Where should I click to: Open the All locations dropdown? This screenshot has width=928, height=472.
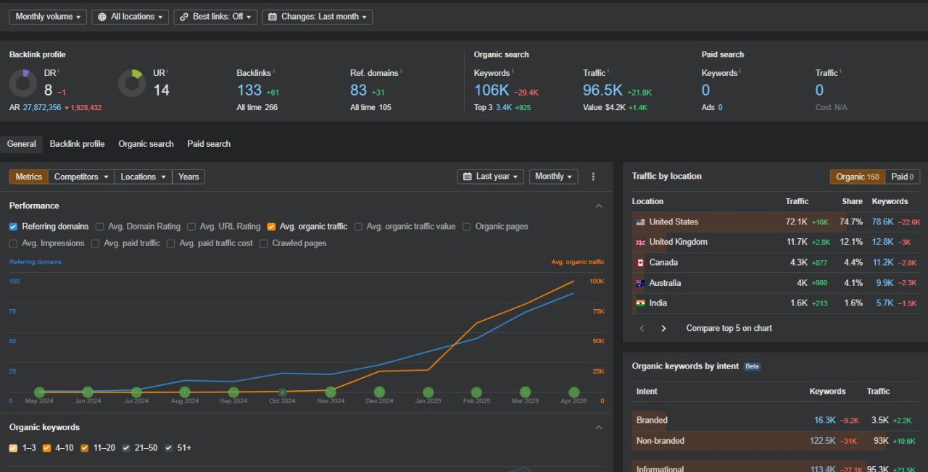pos(130,17)
